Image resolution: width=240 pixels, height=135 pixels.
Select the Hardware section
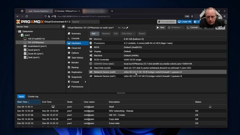point(77,43)
